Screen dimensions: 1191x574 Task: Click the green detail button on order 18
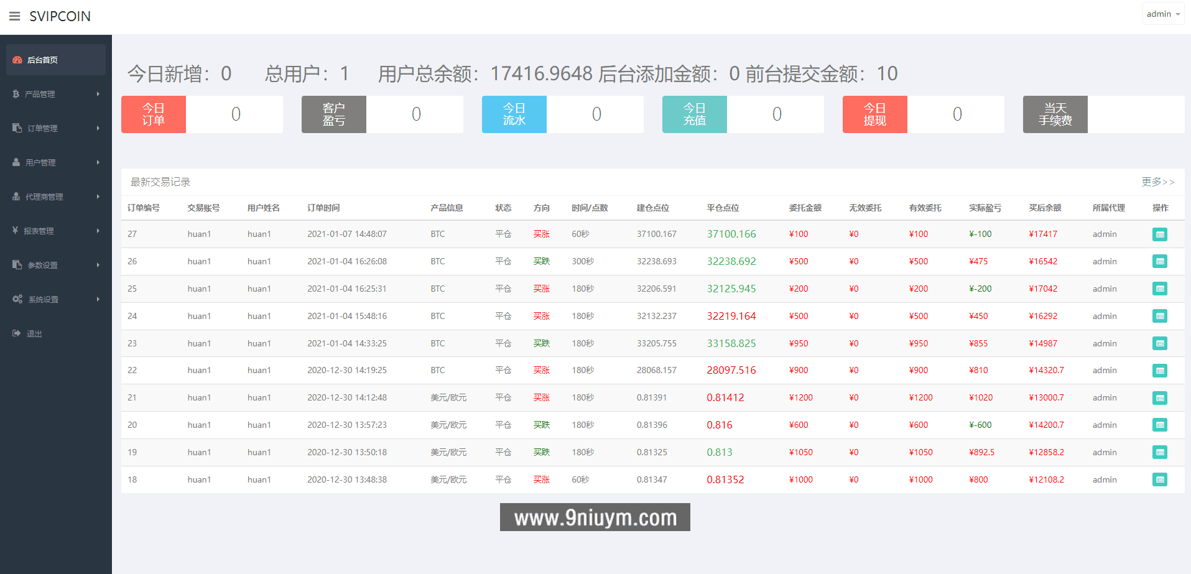[x=1159, y=479]
